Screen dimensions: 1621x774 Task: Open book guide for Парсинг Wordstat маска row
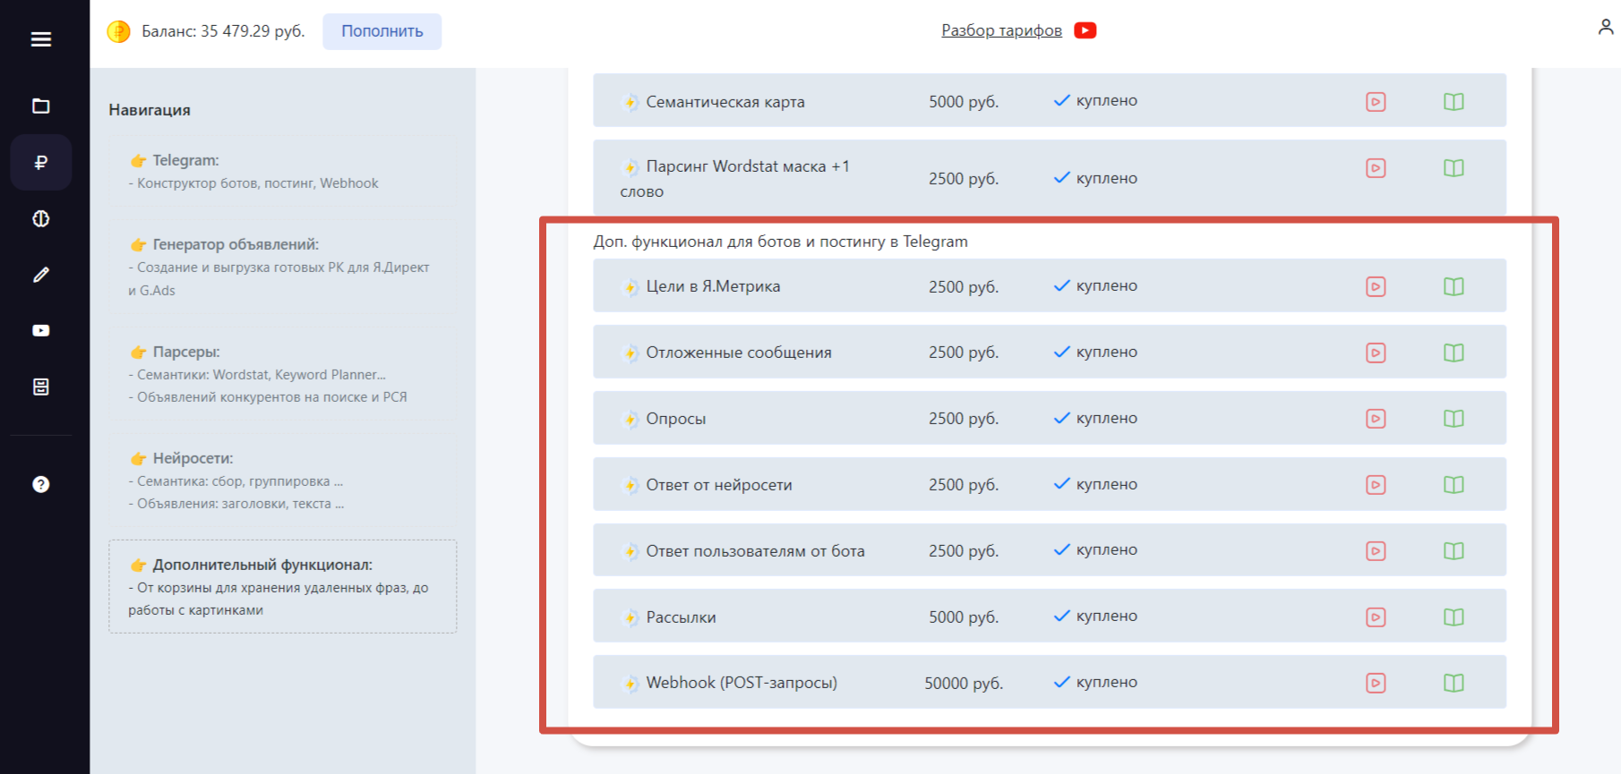pos(1454,168)
